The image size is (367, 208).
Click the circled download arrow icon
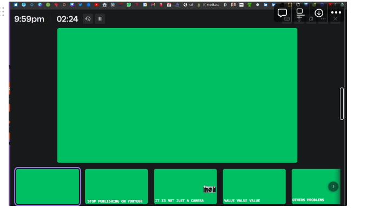(319, 13)
